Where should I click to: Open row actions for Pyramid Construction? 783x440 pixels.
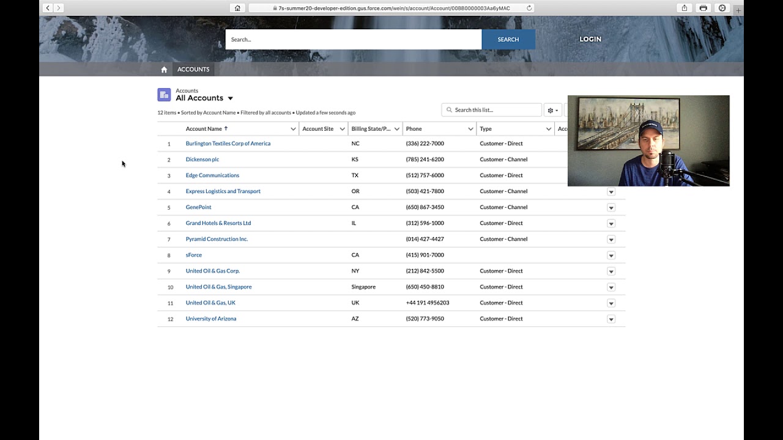click(x=611, y=240)
